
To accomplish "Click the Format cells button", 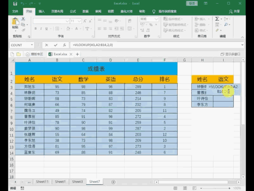I will [x=200, y=30].
